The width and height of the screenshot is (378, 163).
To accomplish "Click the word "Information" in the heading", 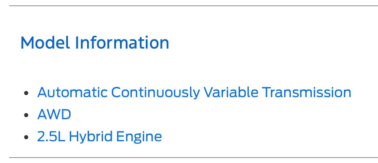I will pyautogui.click(x=122, y=42).
